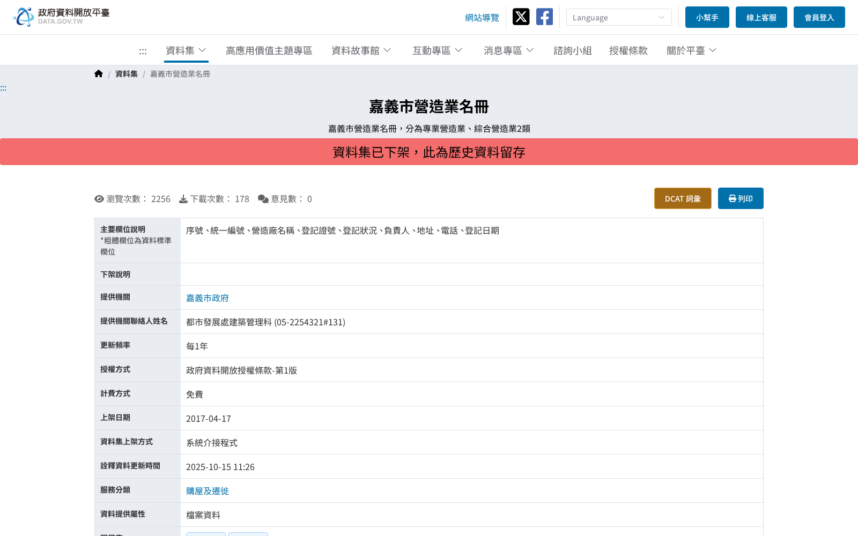Open the Language dropdown
Image resolution: width=858 pixels, height=536 pixels.
click(x=619, y=17)
